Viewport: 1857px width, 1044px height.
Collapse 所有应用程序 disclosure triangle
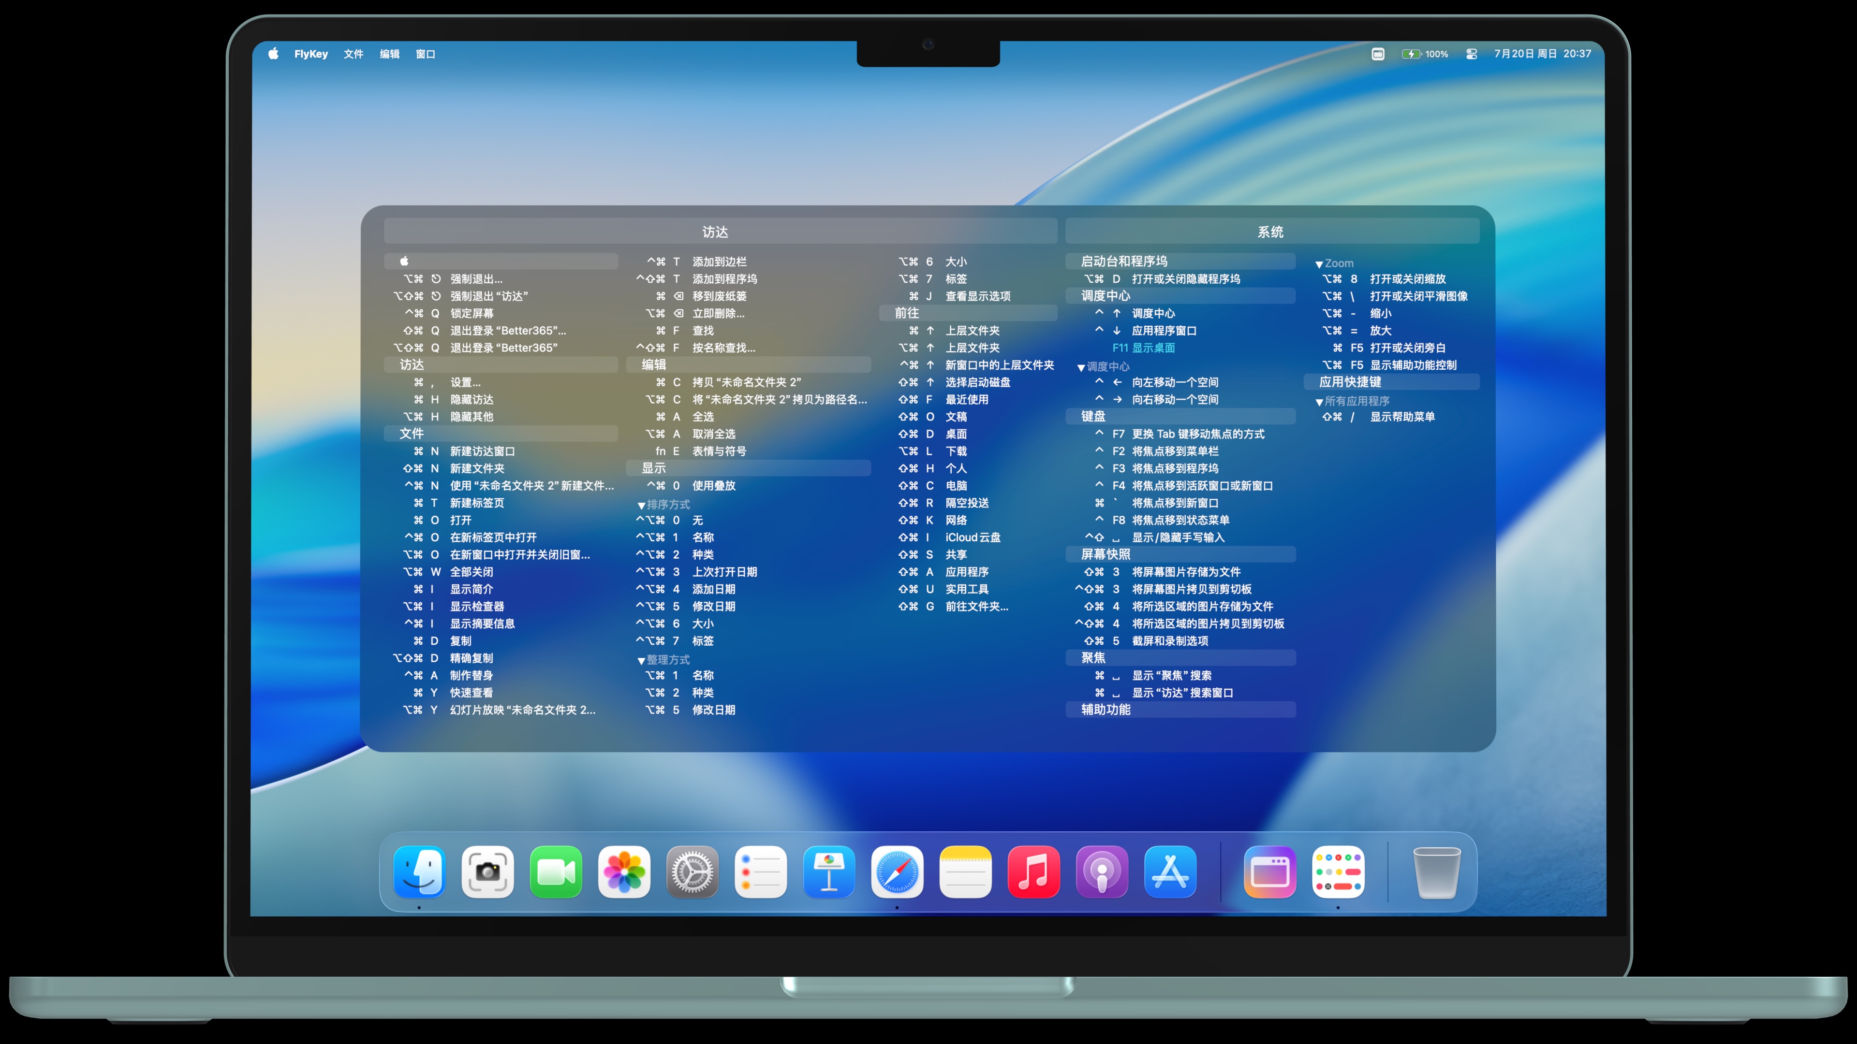[x=1318, y=402]
